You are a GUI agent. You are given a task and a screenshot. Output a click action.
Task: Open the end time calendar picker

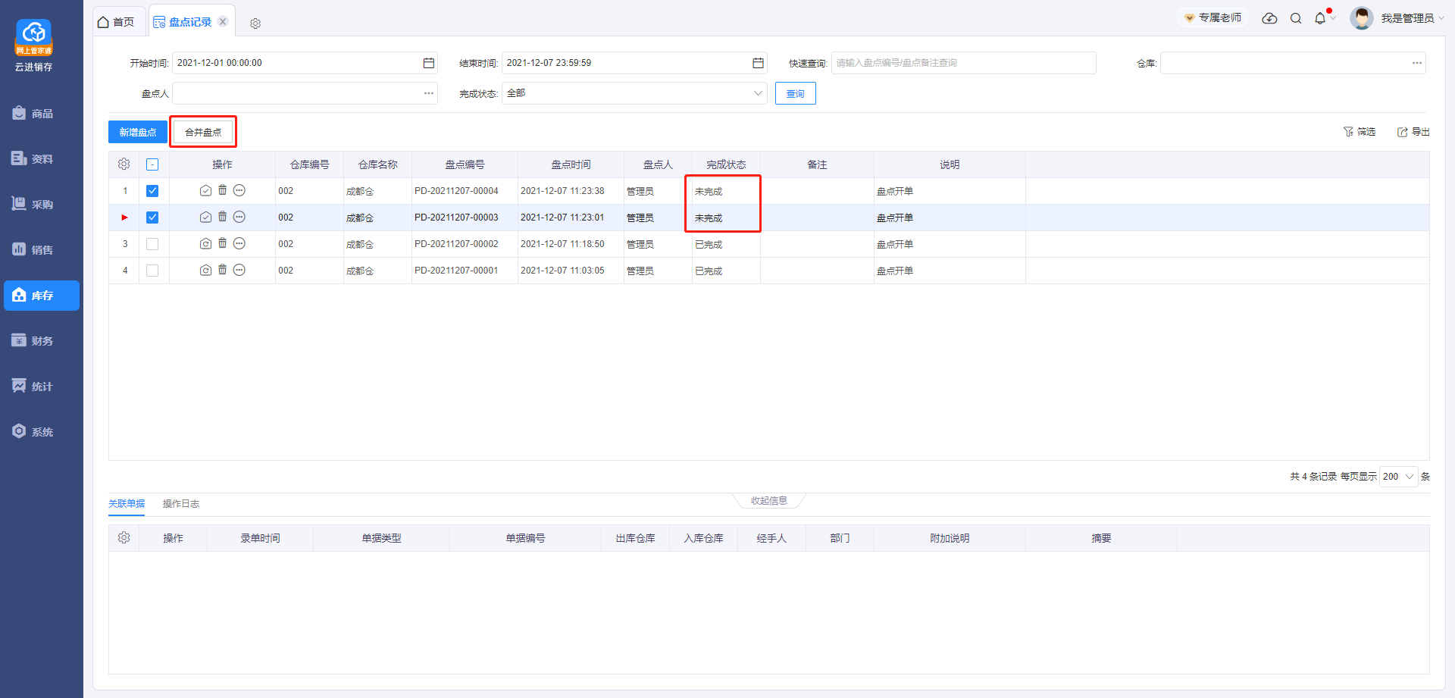coord(758,63)
